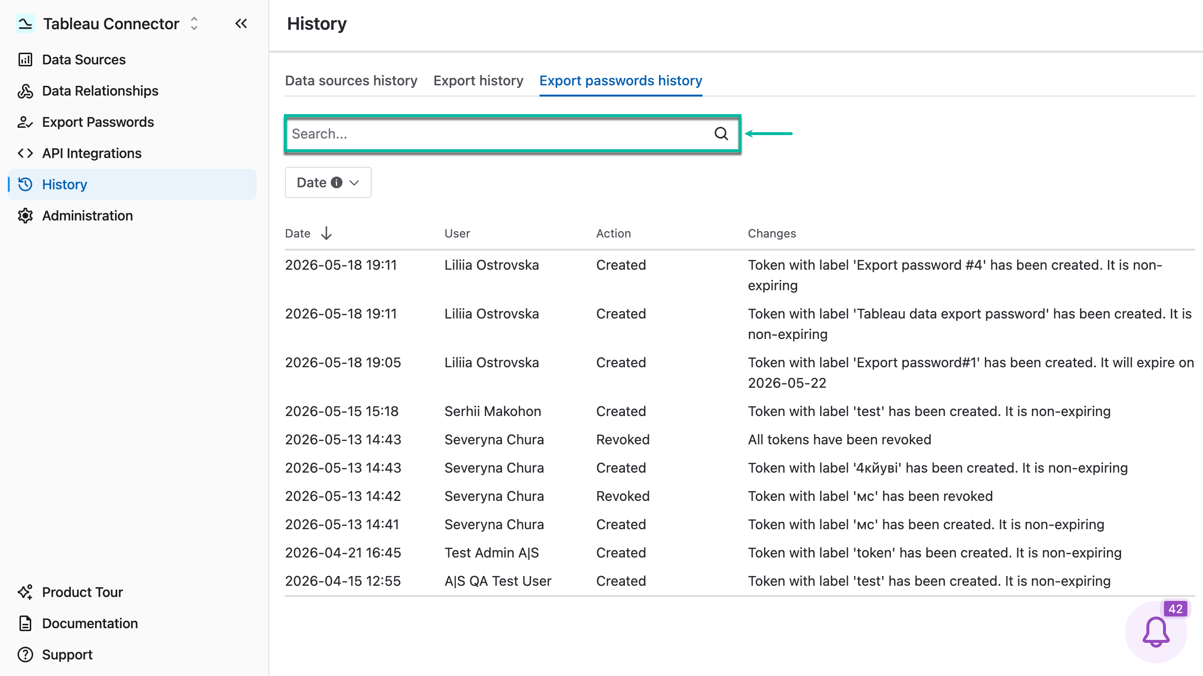1203x676 pixels.
Task: Click Revoked action at 14:42 row
Action: (623, 496)
